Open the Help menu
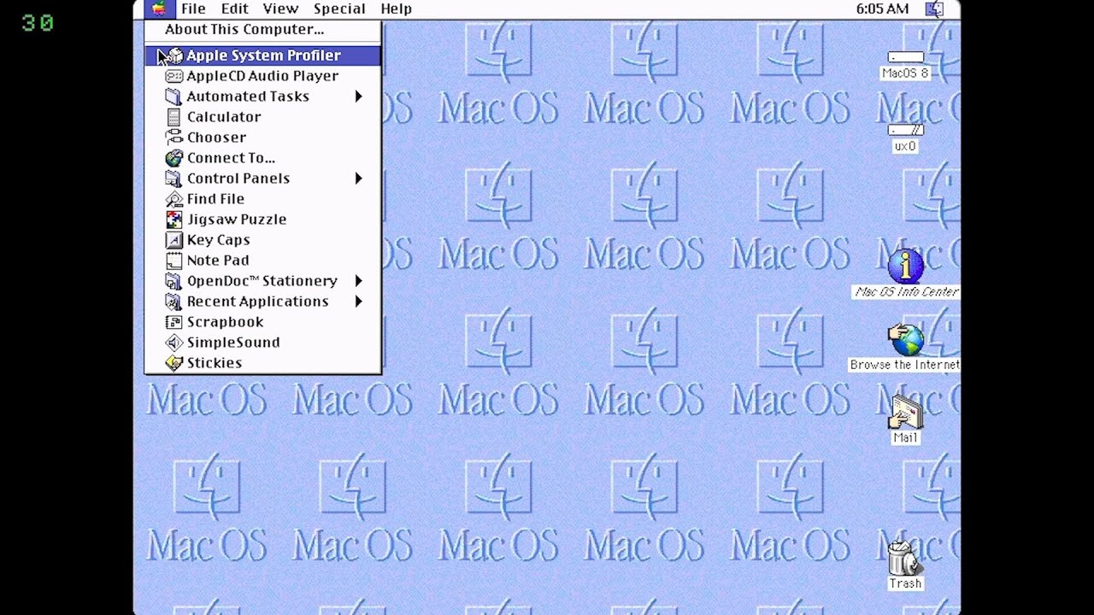 [x=396, y=9]
